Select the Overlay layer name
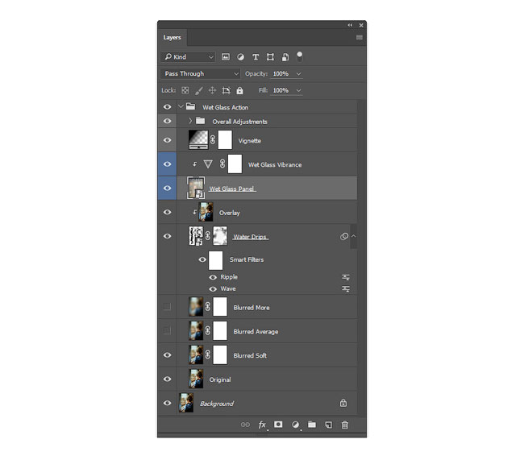This screenshot has width=524, height=460. [229, 213]
